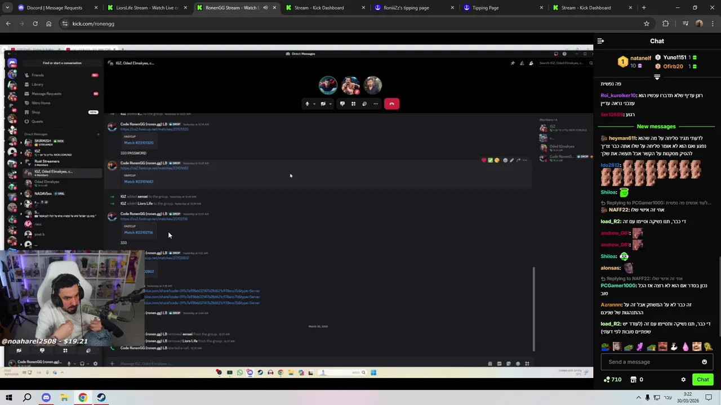Open the Kick shop icon

[633, 380]
